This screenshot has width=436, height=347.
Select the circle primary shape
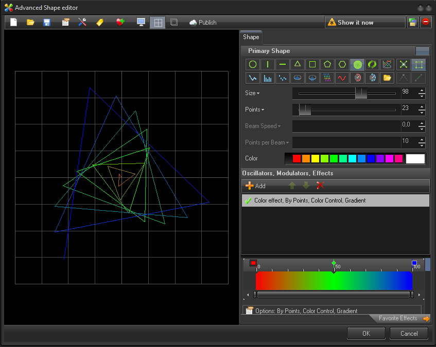tap(253, 64)
